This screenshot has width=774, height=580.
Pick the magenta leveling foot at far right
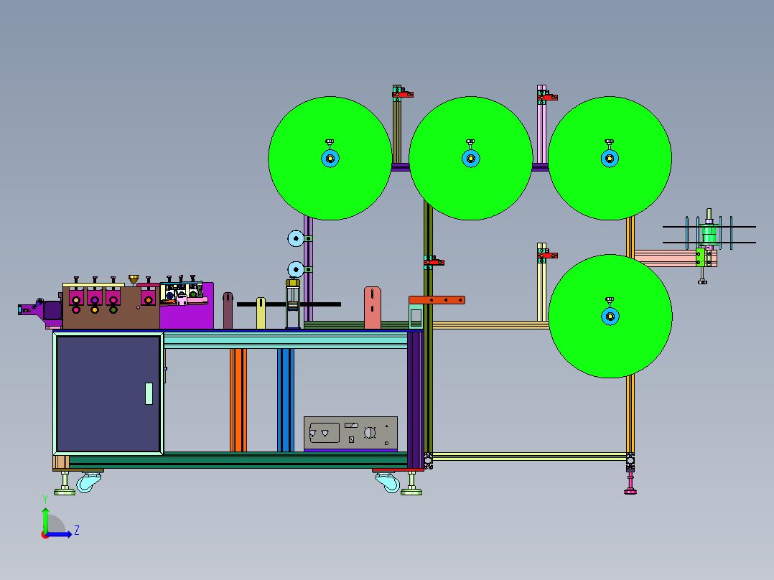[x=630, y=484]
